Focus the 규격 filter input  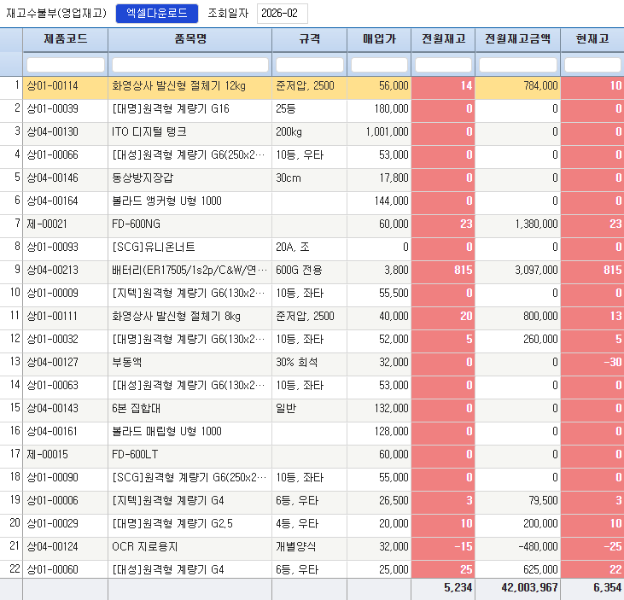[310, 65]
